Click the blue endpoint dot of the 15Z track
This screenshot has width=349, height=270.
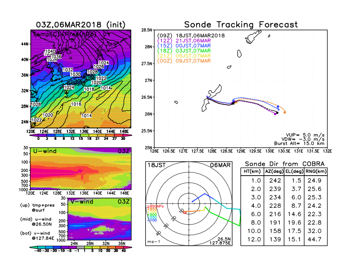pyautogui.click(x=278, y=107)
